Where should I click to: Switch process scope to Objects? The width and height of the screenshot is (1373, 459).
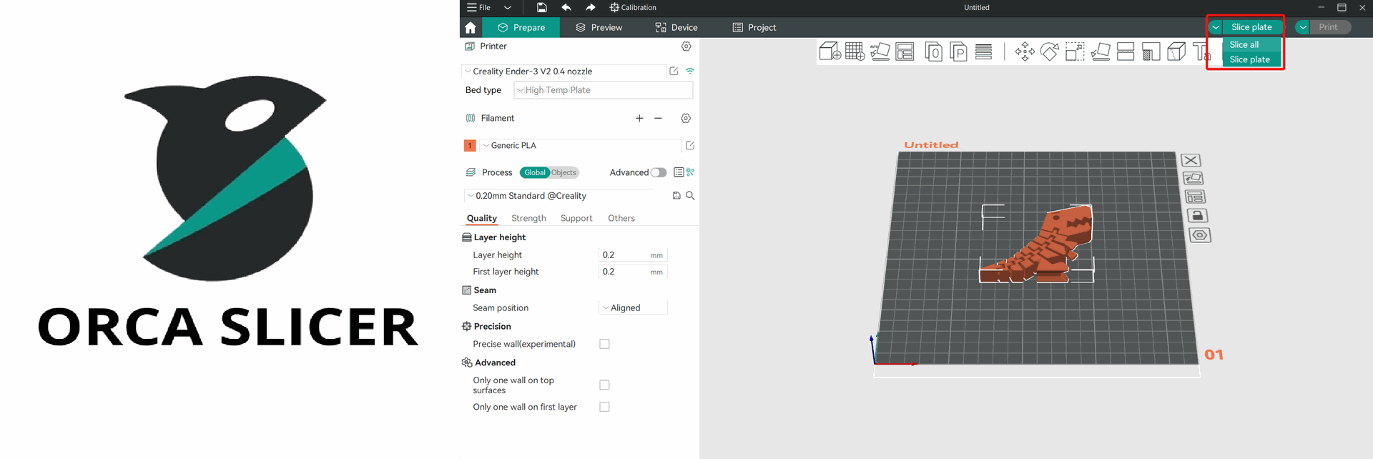tap(564, 172)
